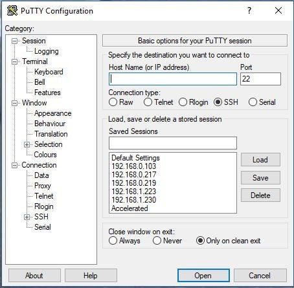Open the Colours settings category
Image resolution: width=294 pixels, height=288 pixels.
pyautogui.click(x=45, y=155)
